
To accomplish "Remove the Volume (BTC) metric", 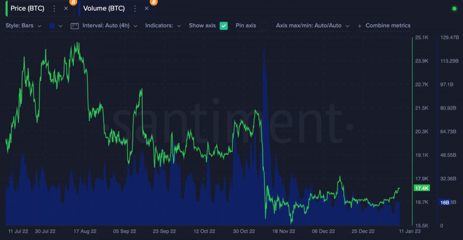I will click(x=147, y=9).
